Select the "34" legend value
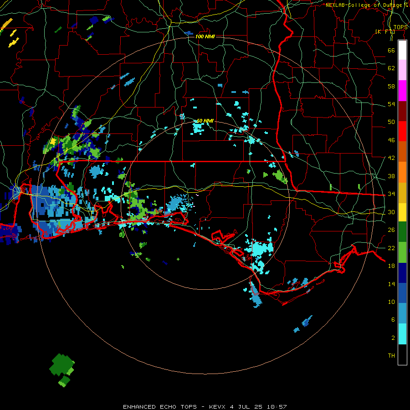The image size is (410, 410). tap(391, 194)
